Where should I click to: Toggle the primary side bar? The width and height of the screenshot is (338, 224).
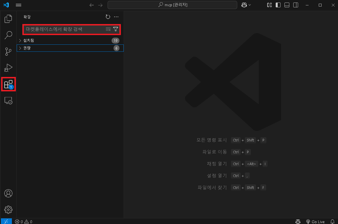[x=278, y=5]
